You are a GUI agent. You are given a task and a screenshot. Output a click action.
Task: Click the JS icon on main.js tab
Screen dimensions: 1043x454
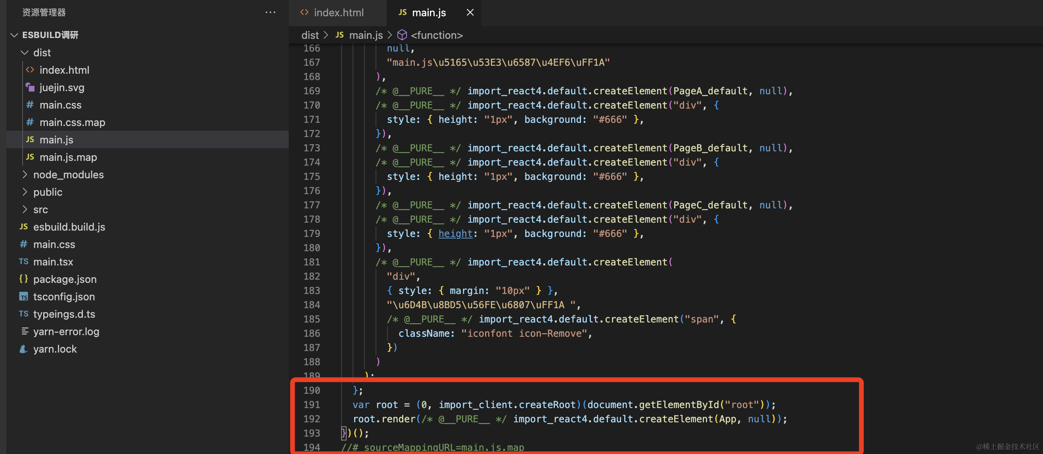tap(402, 13)
